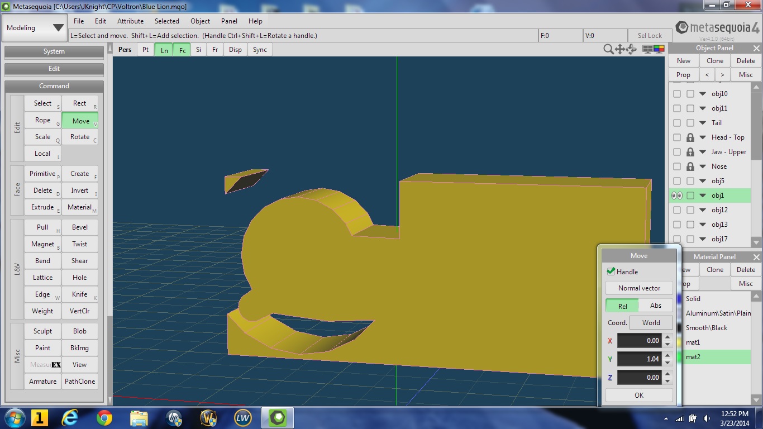Click the power plug tray icon
This screenshot has height=429, width=763.
(x=693, y=418)
